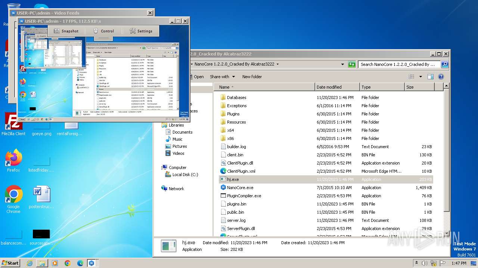The image size is (478, 268).
Task: Click New folder in Explorer toolbar
Action: tap(252, 77)
